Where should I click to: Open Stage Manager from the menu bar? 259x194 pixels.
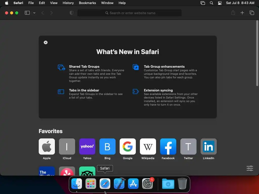click(203, 3)
